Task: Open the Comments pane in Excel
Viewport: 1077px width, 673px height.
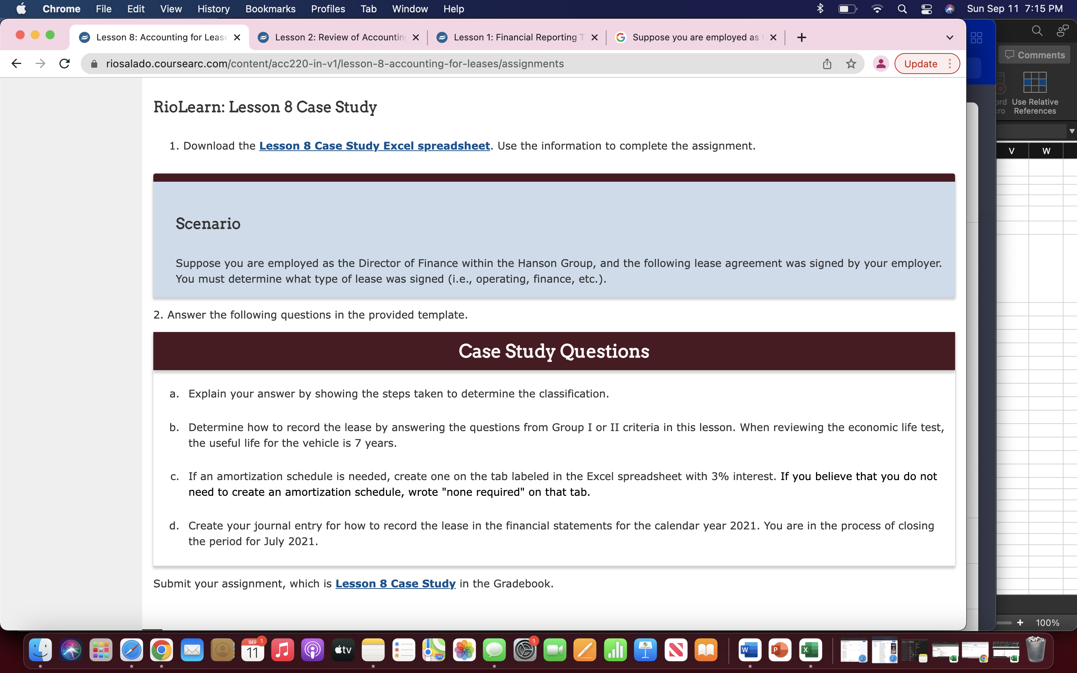Action: coord(1034,54)
